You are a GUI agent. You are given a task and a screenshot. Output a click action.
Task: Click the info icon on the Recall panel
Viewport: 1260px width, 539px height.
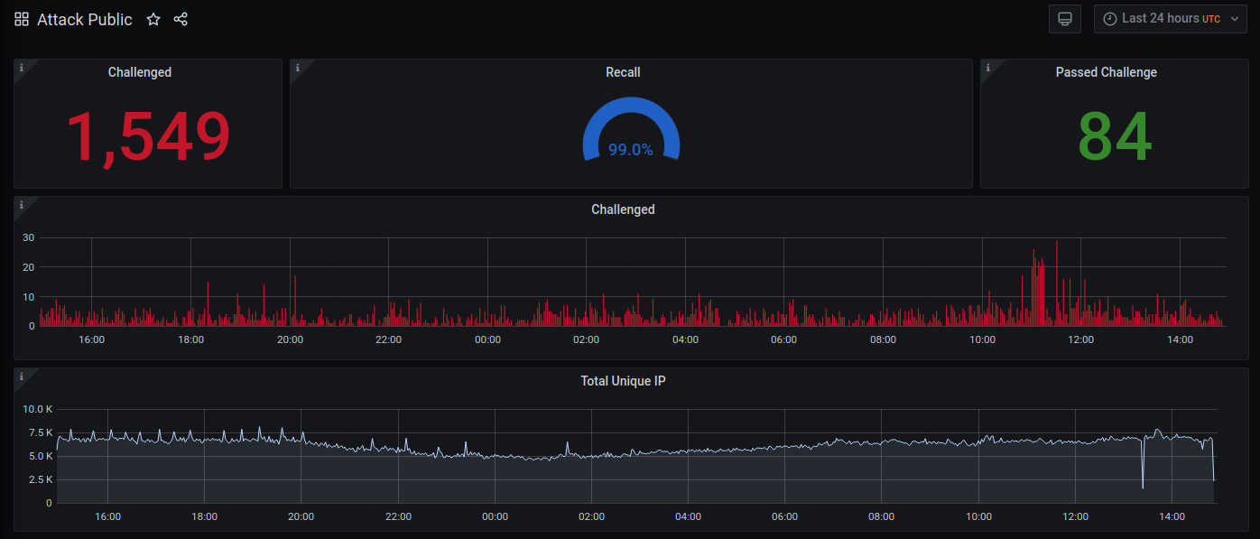298,68
